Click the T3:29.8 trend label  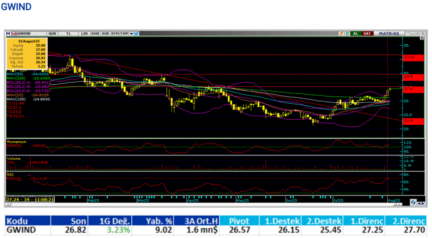14,112
